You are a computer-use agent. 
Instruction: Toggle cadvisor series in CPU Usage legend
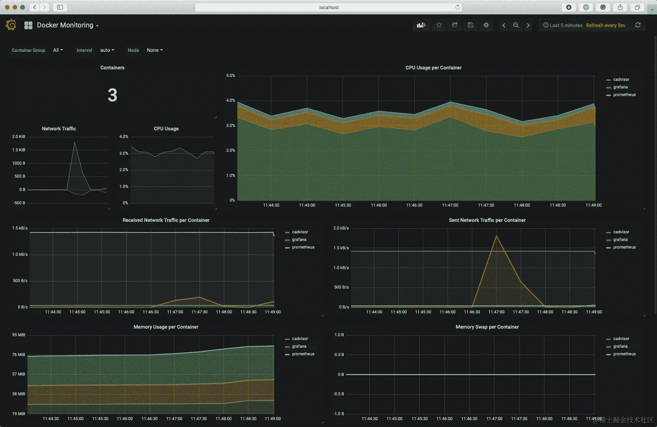[x=621, y=79]
